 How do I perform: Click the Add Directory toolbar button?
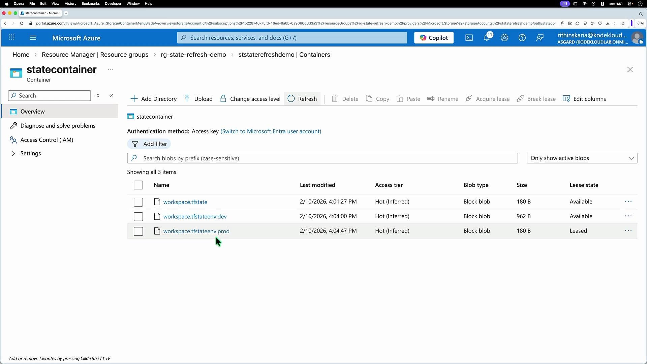click(x=154, y=99)
